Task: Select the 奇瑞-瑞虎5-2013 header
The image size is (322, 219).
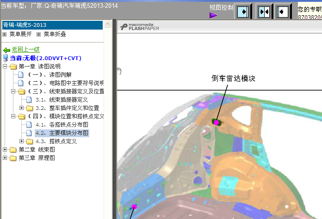Action: pyautogui.click(x=52, y=25)
